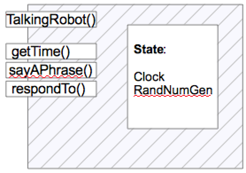Screen dimensions: 246x173
Task: Click the parentheses in respondTo()
Action: (x=81, y=90)
